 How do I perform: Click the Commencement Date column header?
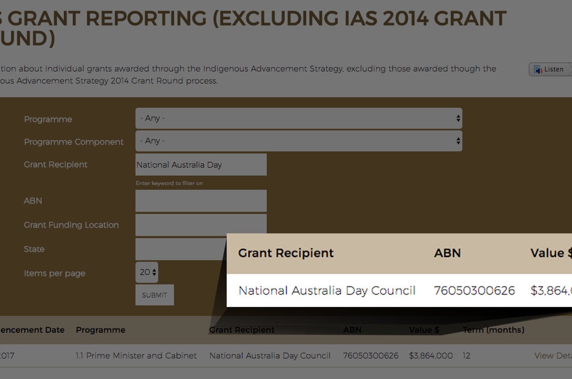pos(32,330)
